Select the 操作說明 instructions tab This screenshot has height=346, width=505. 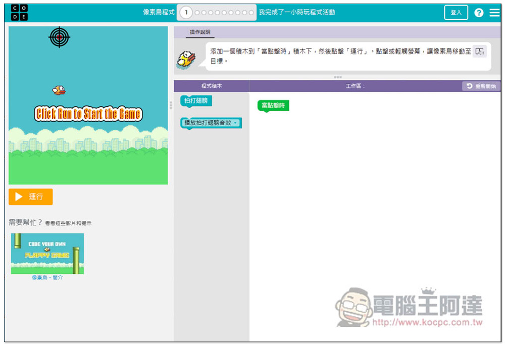click(200, 32)
